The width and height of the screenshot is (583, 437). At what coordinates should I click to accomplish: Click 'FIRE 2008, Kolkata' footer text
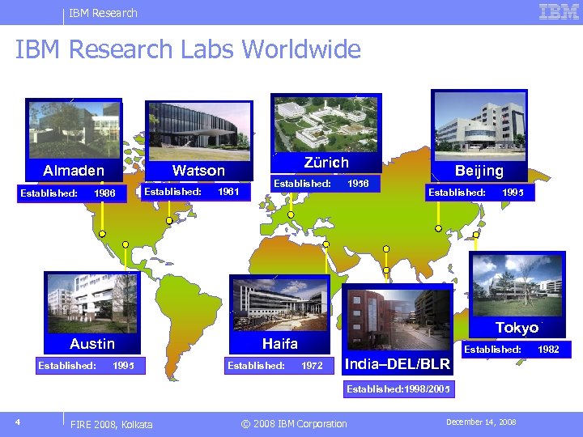click(x=112, y=424)
